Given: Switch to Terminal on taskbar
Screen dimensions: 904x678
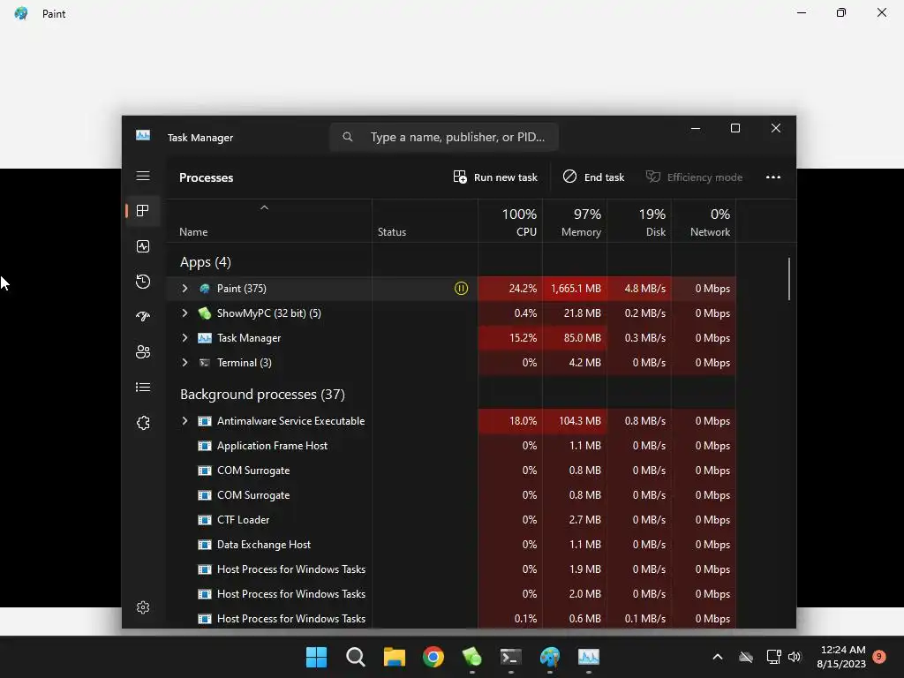Looking at the screenshot, I should 511,657.
